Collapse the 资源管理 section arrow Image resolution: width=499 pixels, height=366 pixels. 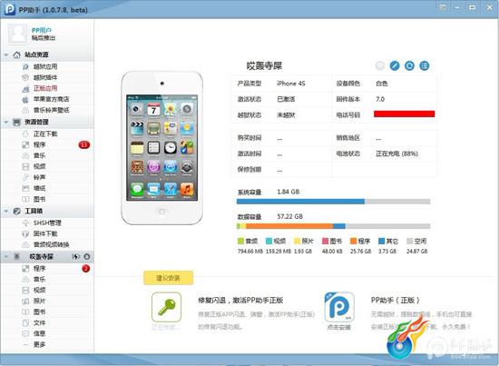pyautogui.click(x=6, y=122)
